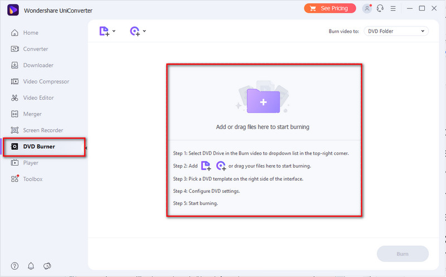Screen dimensions: 446x277
Task: Collapse the sidebar using the arrow handle
Action: (86, 148)
